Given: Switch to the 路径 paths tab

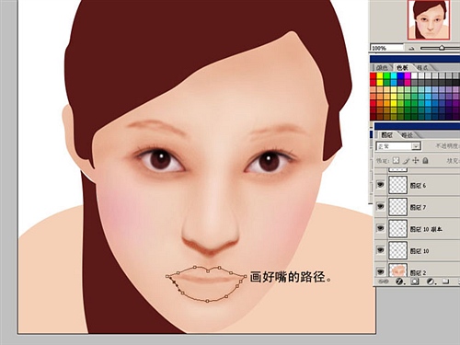Looking at the screenshot, I should click(x=408, y=135).
